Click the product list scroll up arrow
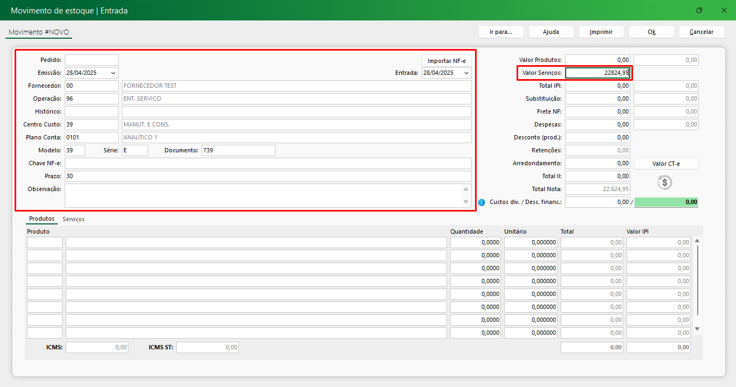 (697, 241)
